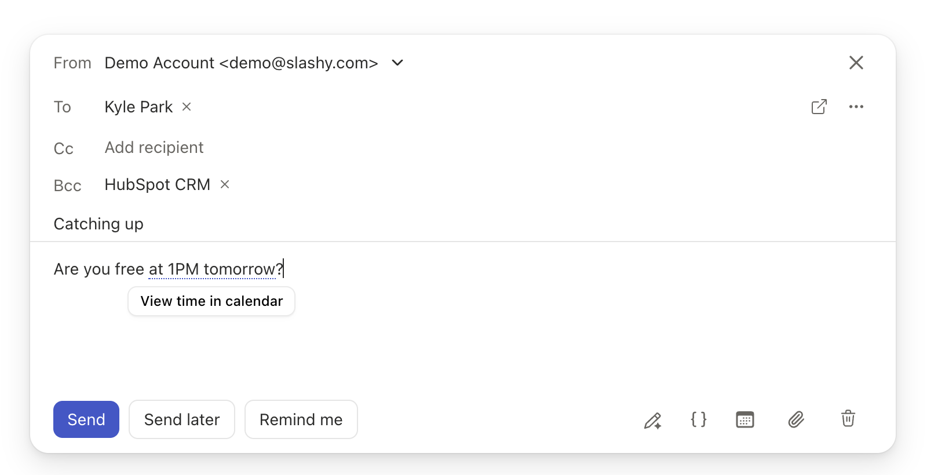
Task: Discard the draft with the trash icon
Action: (848, 418)
